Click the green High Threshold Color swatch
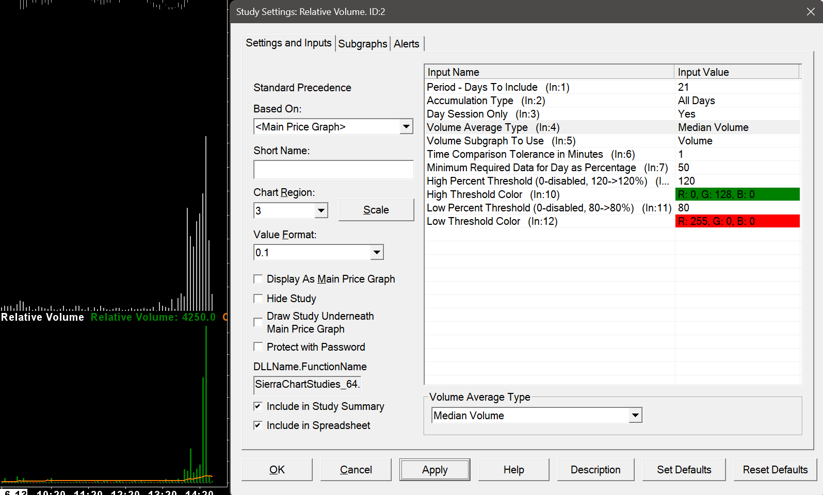The height and width of the screenshot is (495, 823). tap(737, 194)
